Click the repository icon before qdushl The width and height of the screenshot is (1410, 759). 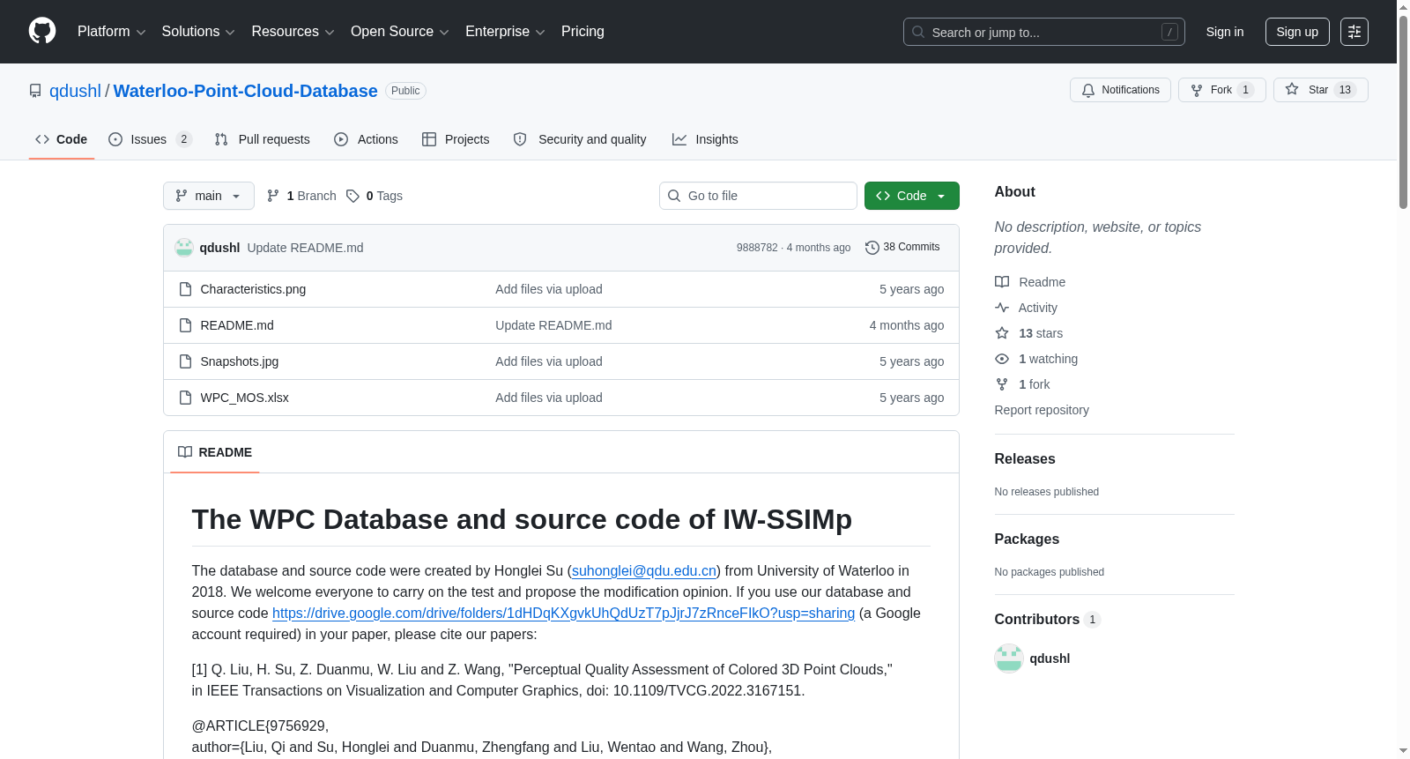35,91
